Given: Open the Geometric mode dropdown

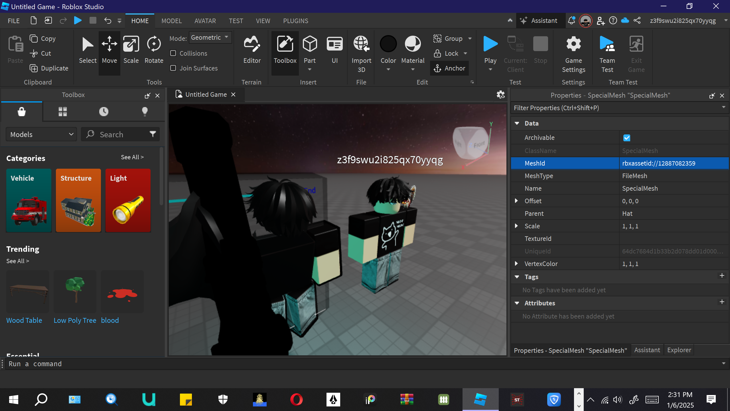Looking at the screenshot, I should [210, 38].
